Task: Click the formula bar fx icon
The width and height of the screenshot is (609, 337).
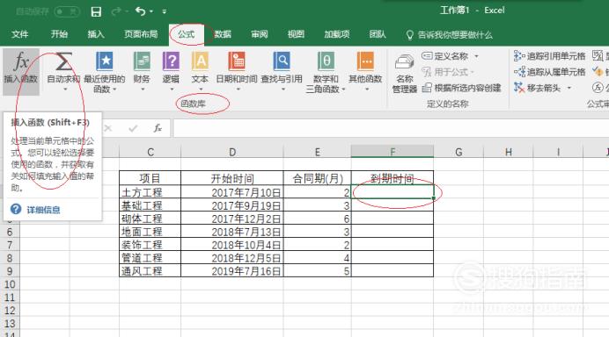Action: tap(158, 128)
